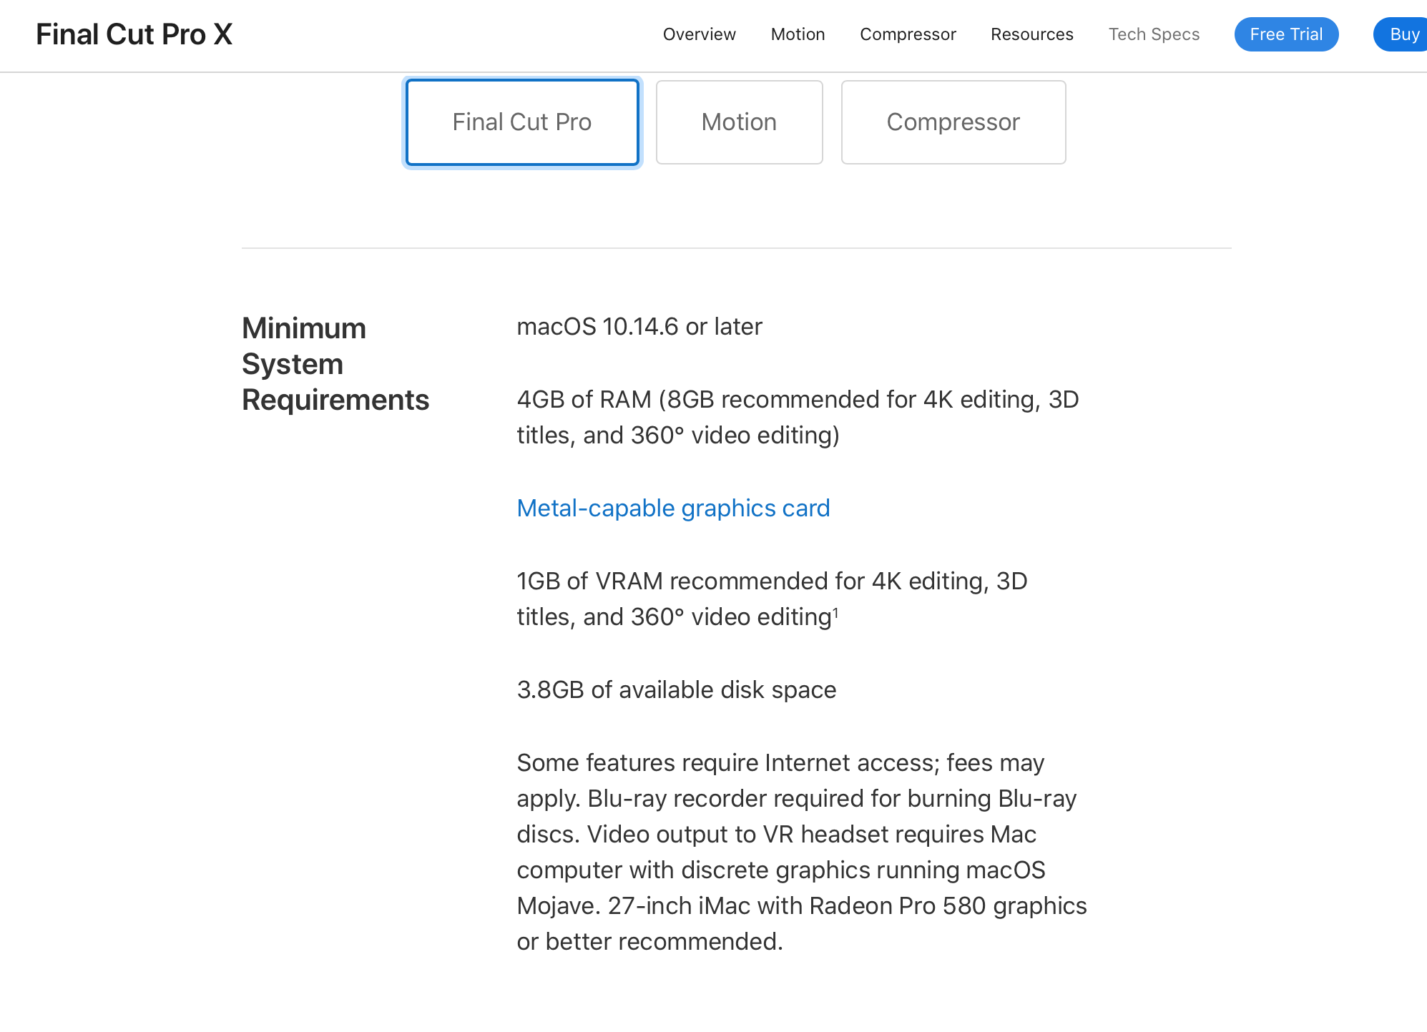This screenshot has width=1427, height=1032.
Task: Select Tech Specs in the navigation bar
Action: click(1154, 34)
